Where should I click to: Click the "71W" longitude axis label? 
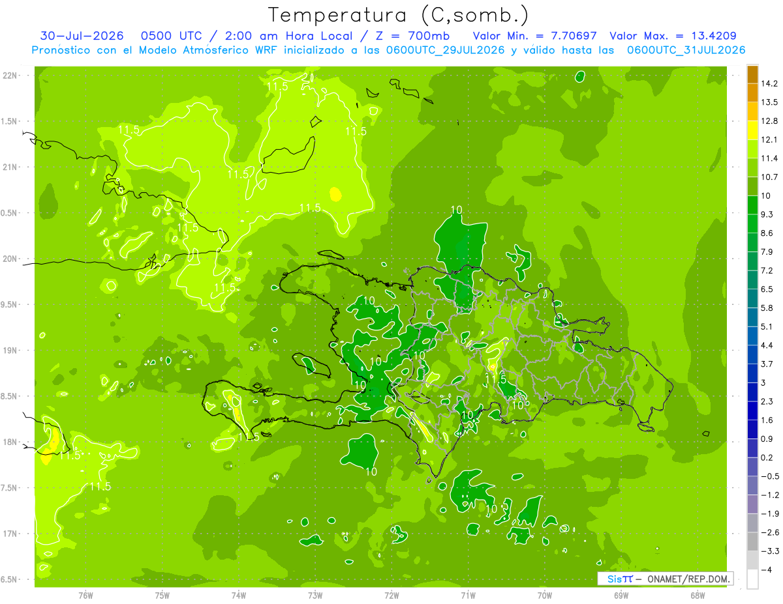(x=468, y=596)
